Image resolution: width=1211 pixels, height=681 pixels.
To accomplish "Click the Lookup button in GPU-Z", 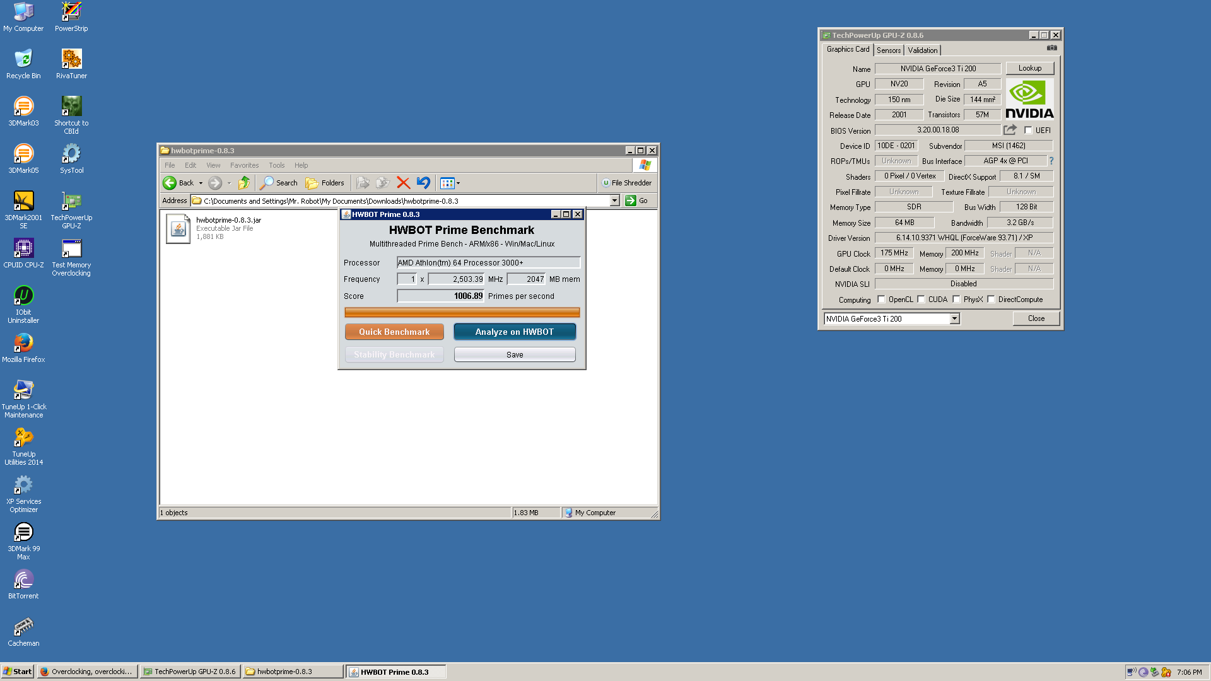I will (x=1029, y=68).
